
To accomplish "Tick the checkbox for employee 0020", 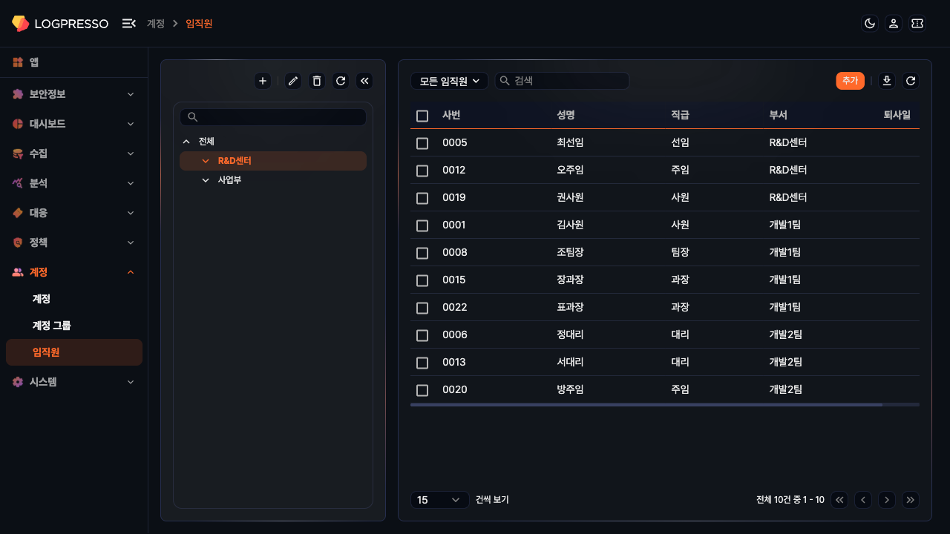I will tap(422, 390).
